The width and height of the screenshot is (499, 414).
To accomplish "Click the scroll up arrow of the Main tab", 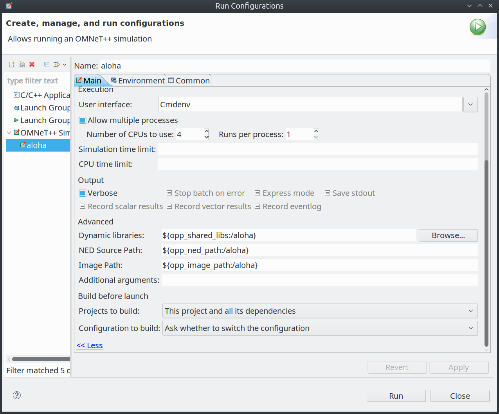I will pos(486,90).
